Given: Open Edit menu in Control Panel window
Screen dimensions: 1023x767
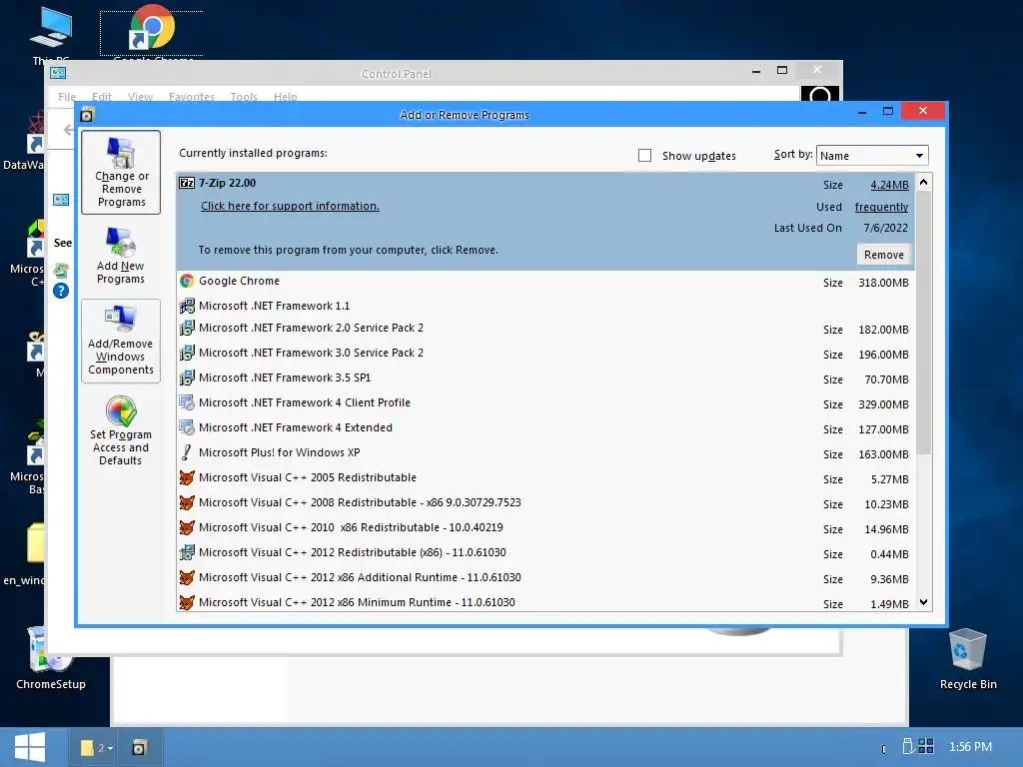Looking at the screenshot, I should [101, 97].
